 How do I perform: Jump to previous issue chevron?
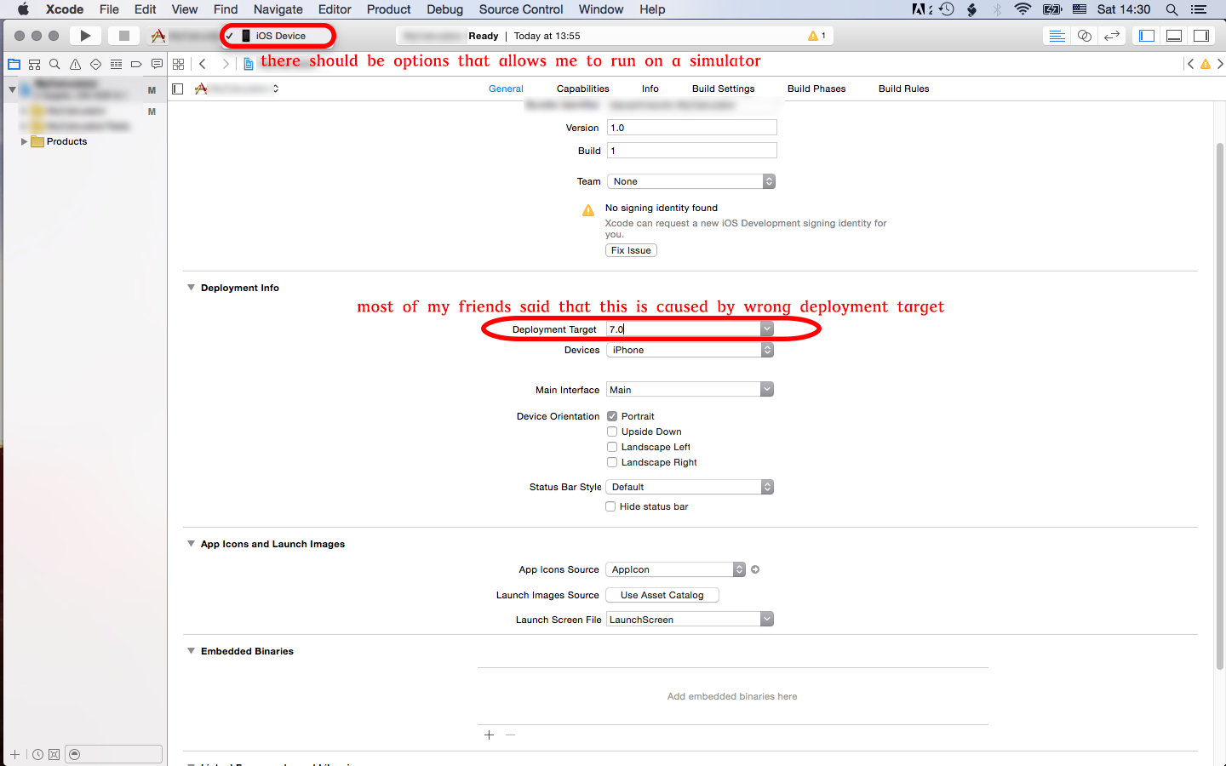coord(1190,64)
